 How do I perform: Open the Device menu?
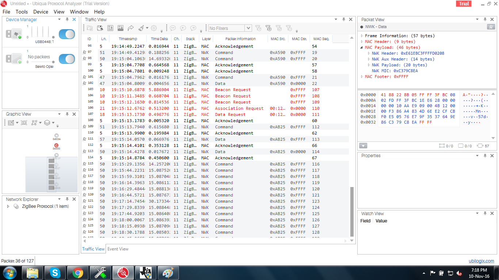click(x=41, y=12)
